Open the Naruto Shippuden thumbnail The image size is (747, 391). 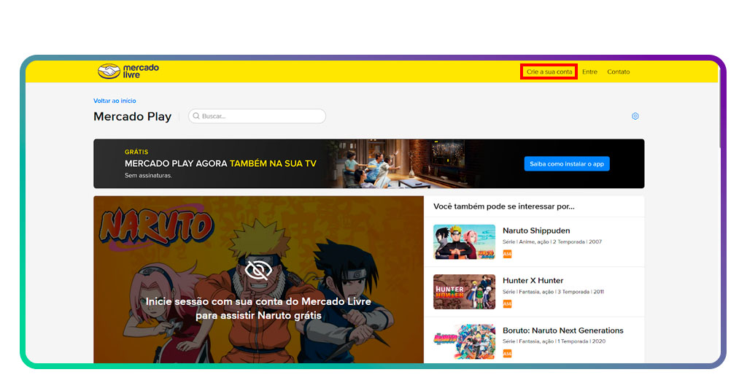pyautogui.click(x=464, y=242)
